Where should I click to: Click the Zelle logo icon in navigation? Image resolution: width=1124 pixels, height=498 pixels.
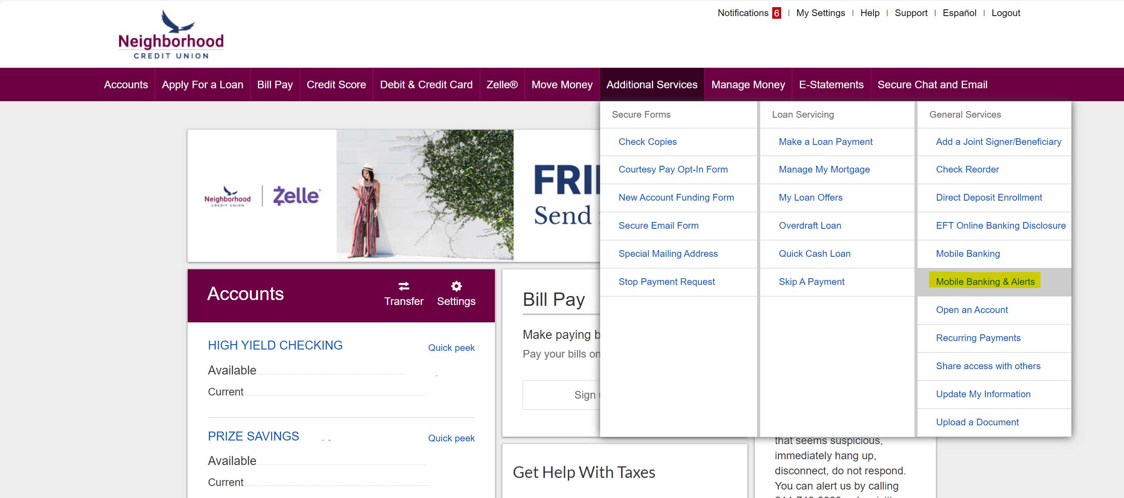coord(502,84)
